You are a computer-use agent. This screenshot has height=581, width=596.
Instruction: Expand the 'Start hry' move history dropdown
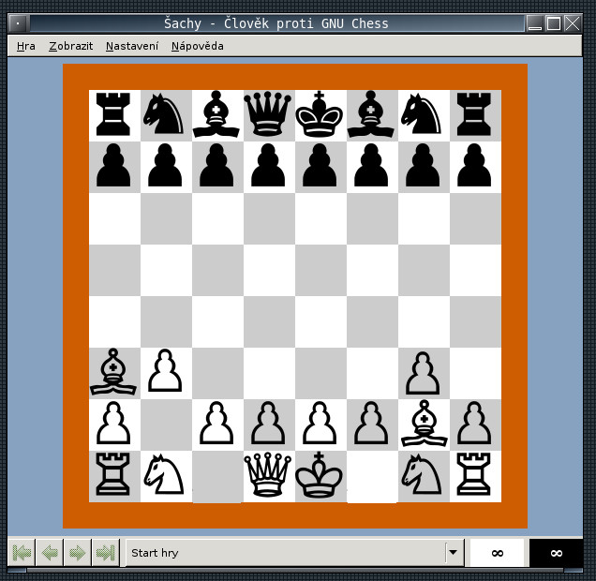pos(453,552)
